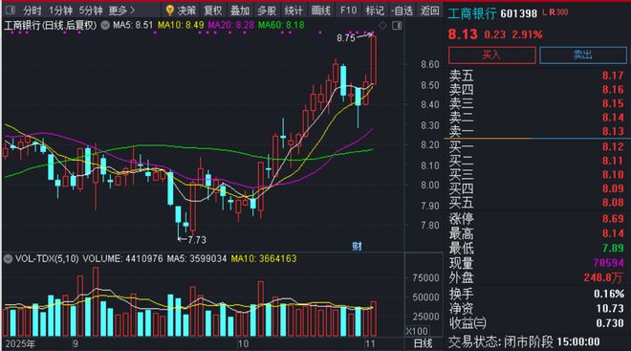Click the volume MA5: 3599034 label
631x351 pixels.
click(197, 258)
